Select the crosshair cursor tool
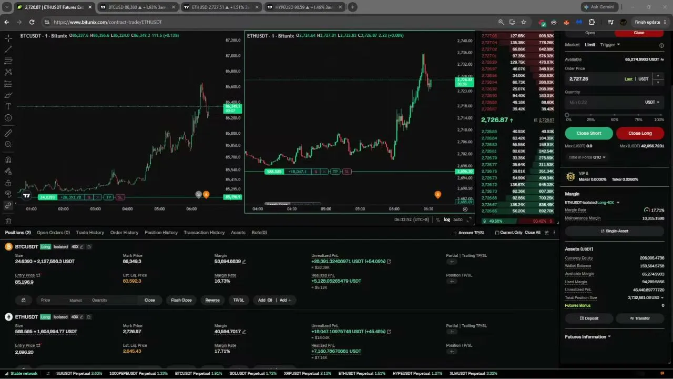 pyautogui.click(x=8, y=38)
